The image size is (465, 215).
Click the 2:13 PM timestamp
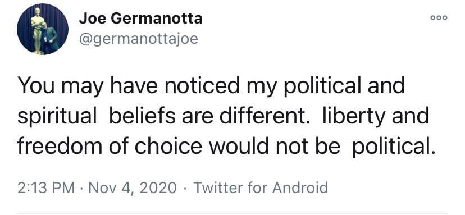[x=46, y=188]
